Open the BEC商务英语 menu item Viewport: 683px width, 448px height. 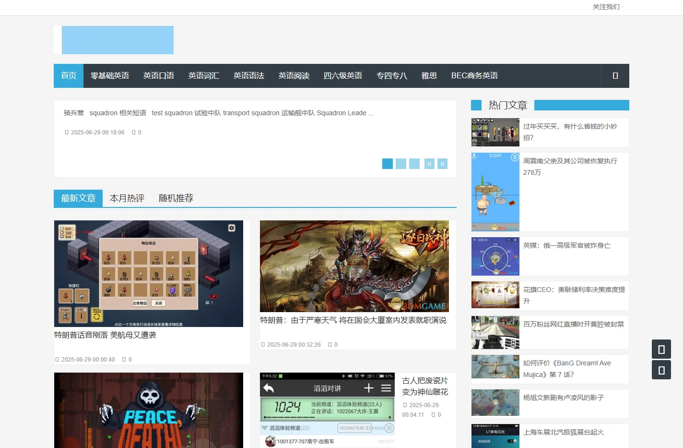pos(474,76)
